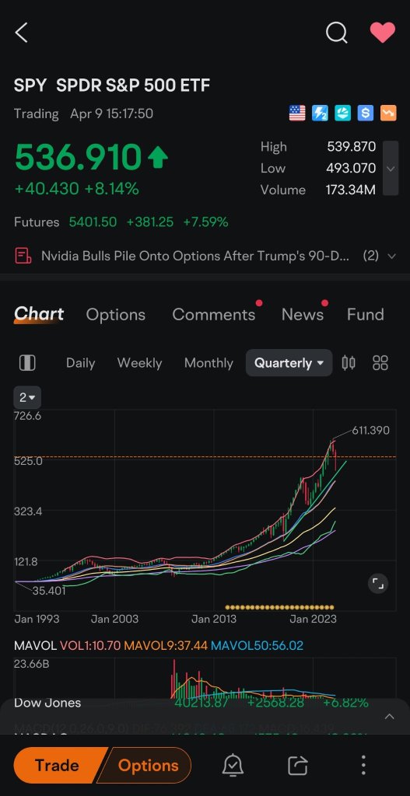Select the Weekly chart interval
This screenshot has height=796, width=410.
(139, 362)
